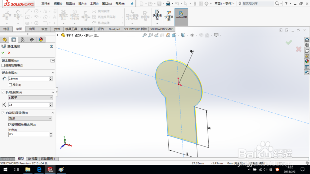Click the Line sketch tool
The height and width of the screenshot is (174, 310).
point(27,11)
